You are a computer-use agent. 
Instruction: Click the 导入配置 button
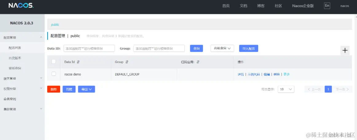[249, 48]
